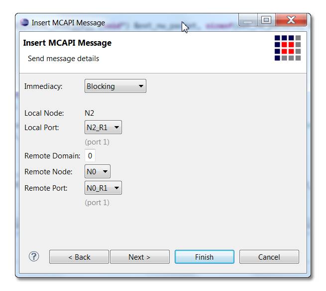The image size is (326, 291).
Task: Go to the previous step with Back
Action: (79, 257)
